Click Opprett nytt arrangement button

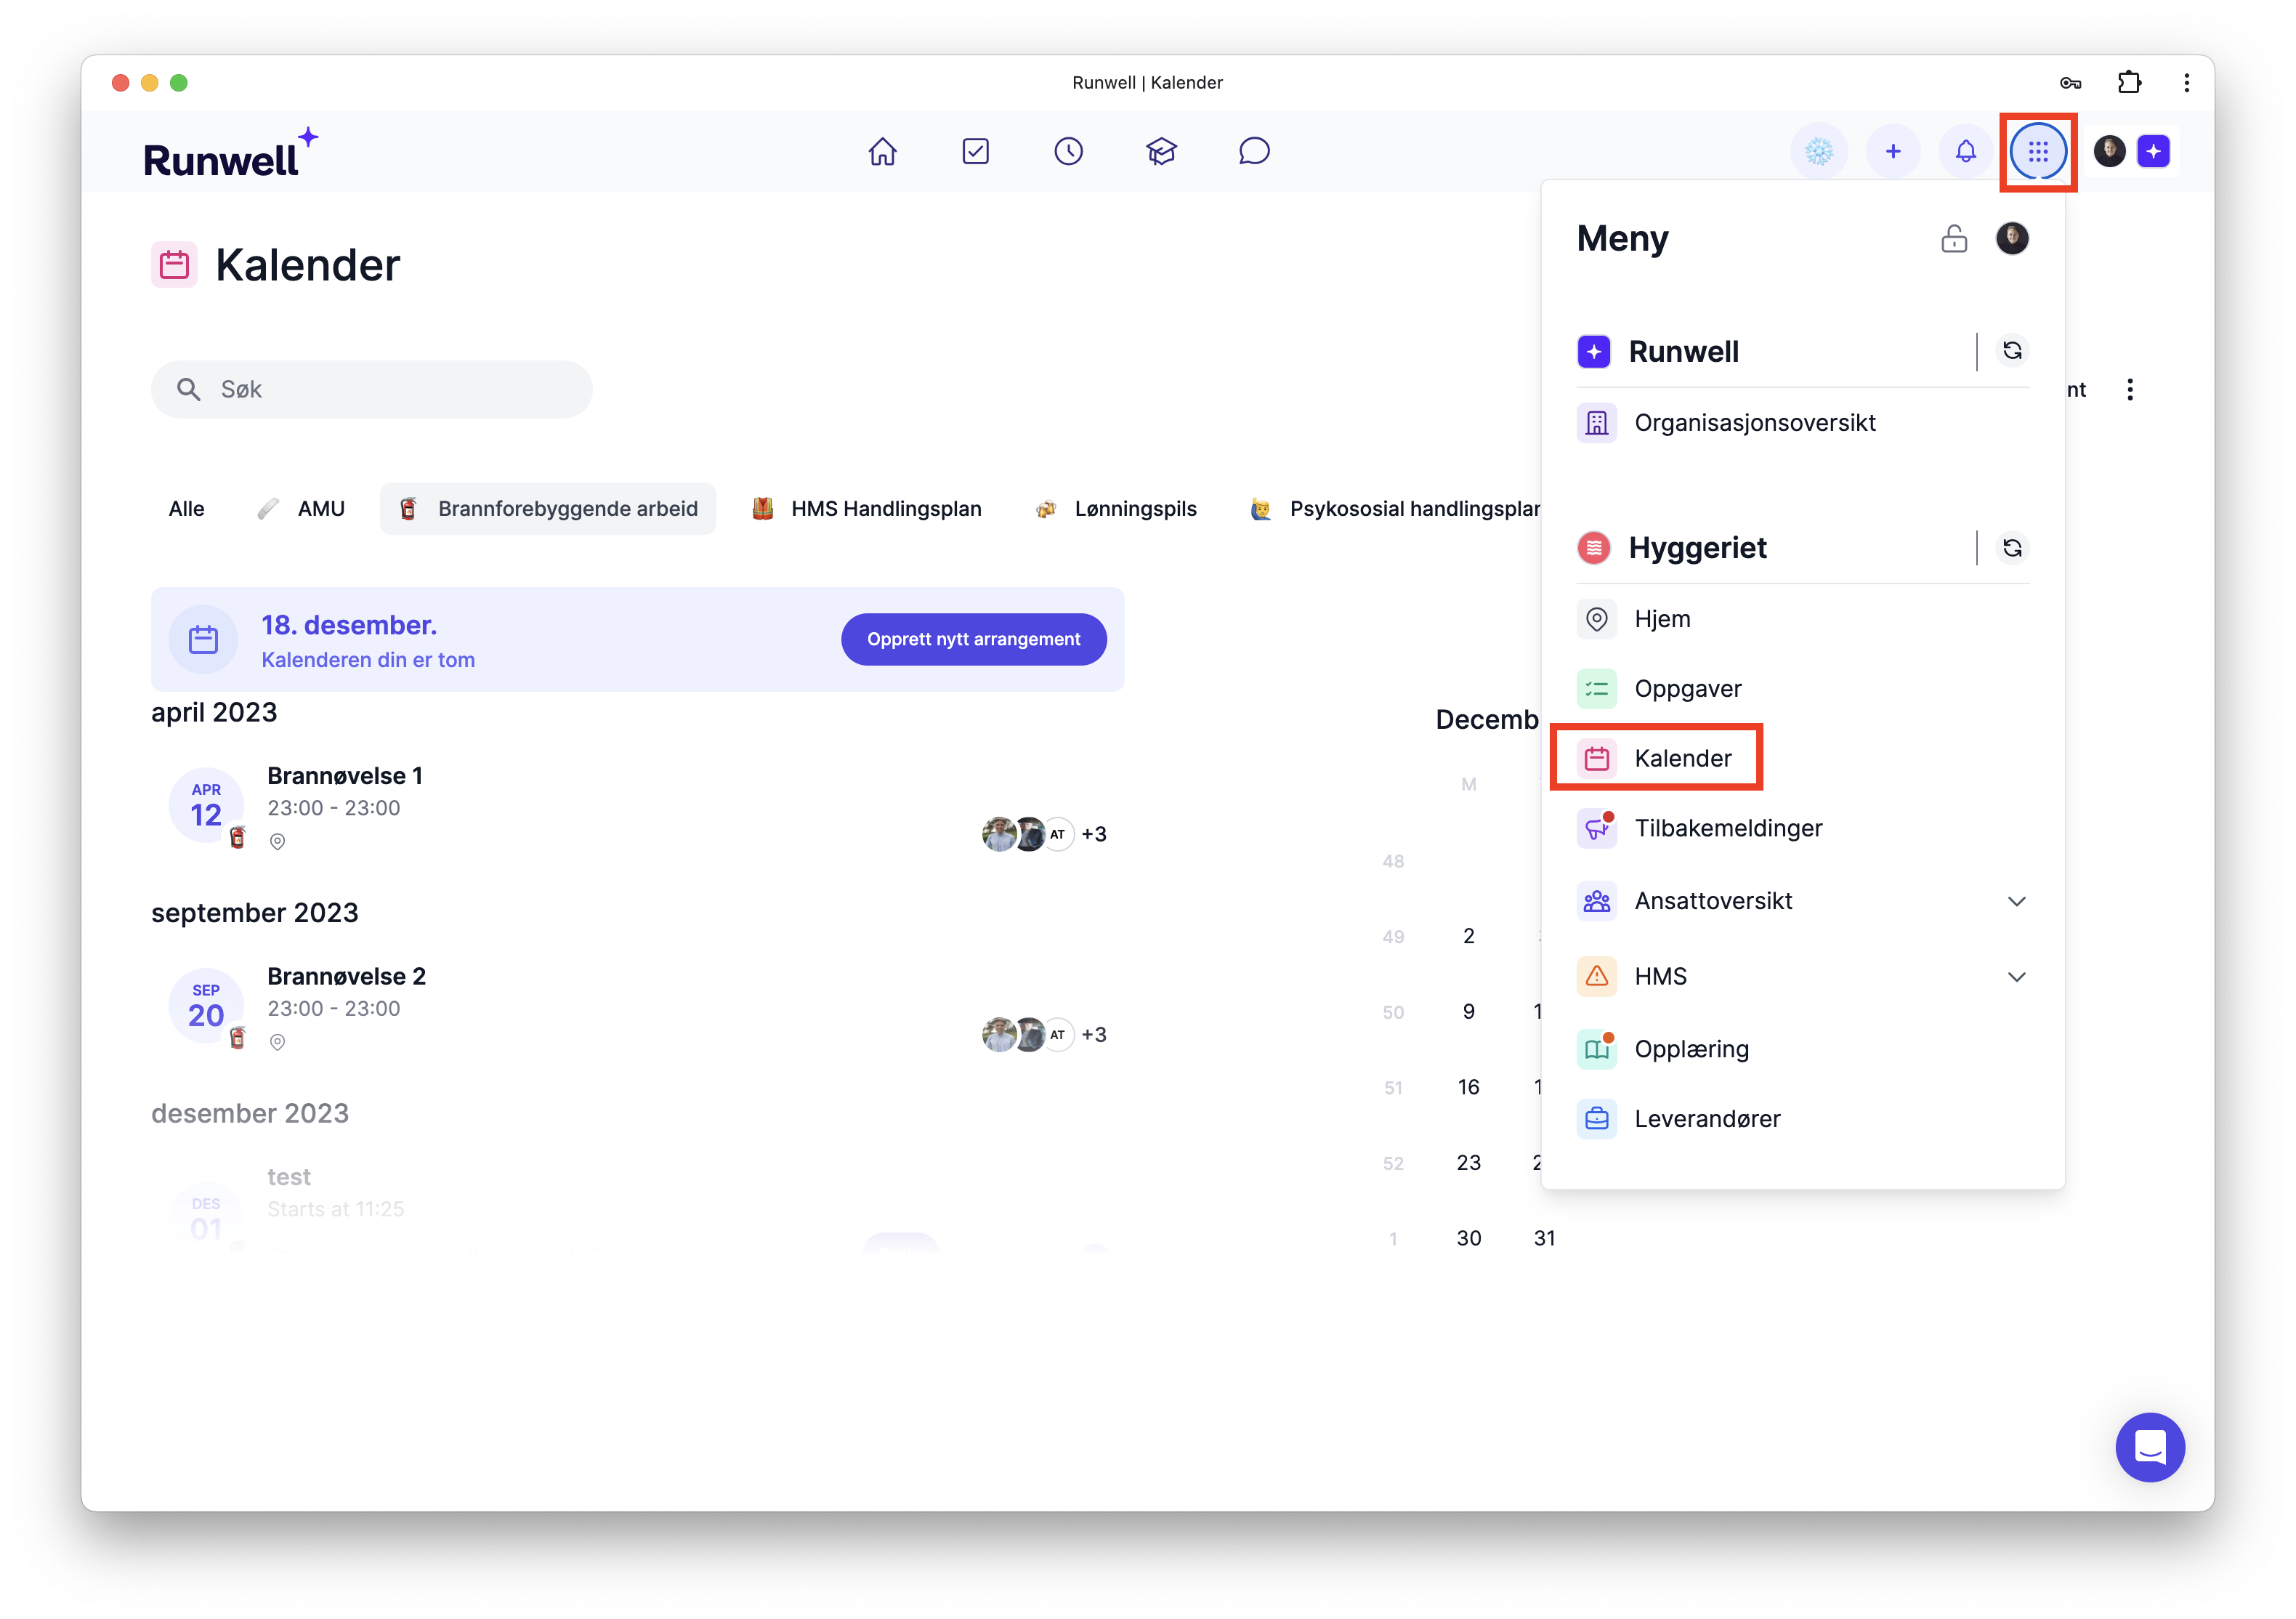973,639
